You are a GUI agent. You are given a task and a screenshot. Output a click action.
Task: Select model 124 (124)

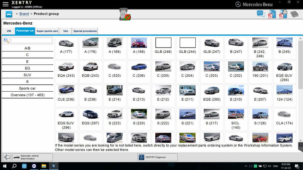(284, 96)
